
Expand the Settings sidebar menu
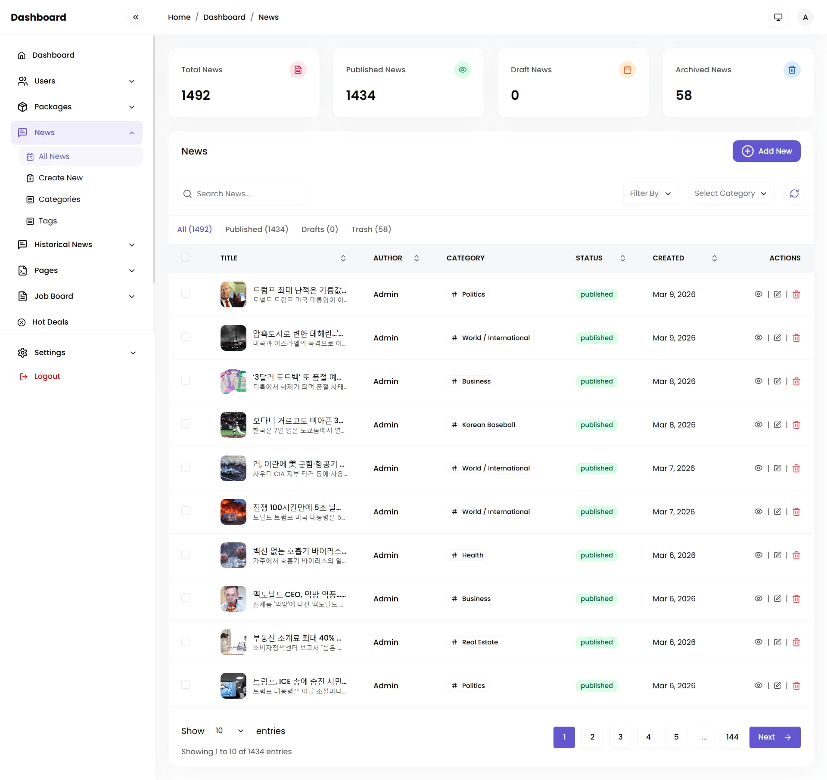[77, 353]
